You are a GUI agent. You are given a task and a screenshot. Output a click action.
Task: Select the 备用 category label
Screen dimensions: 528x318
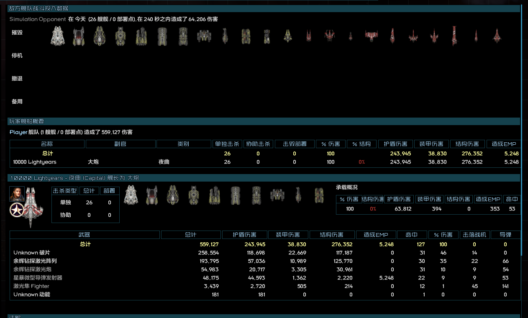point(17,101)
